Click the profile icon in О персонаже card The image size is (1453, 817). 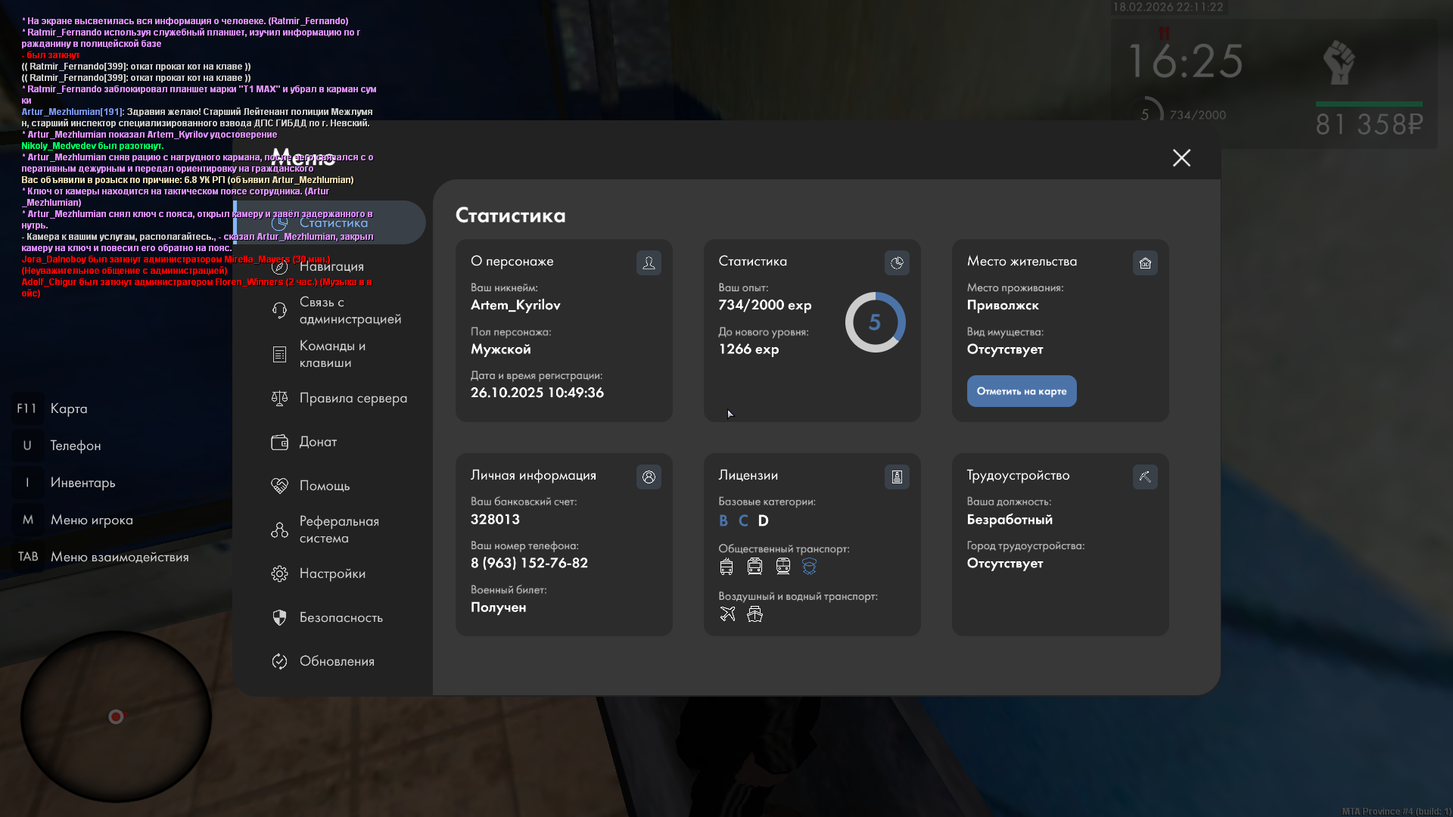coord(649,262)
